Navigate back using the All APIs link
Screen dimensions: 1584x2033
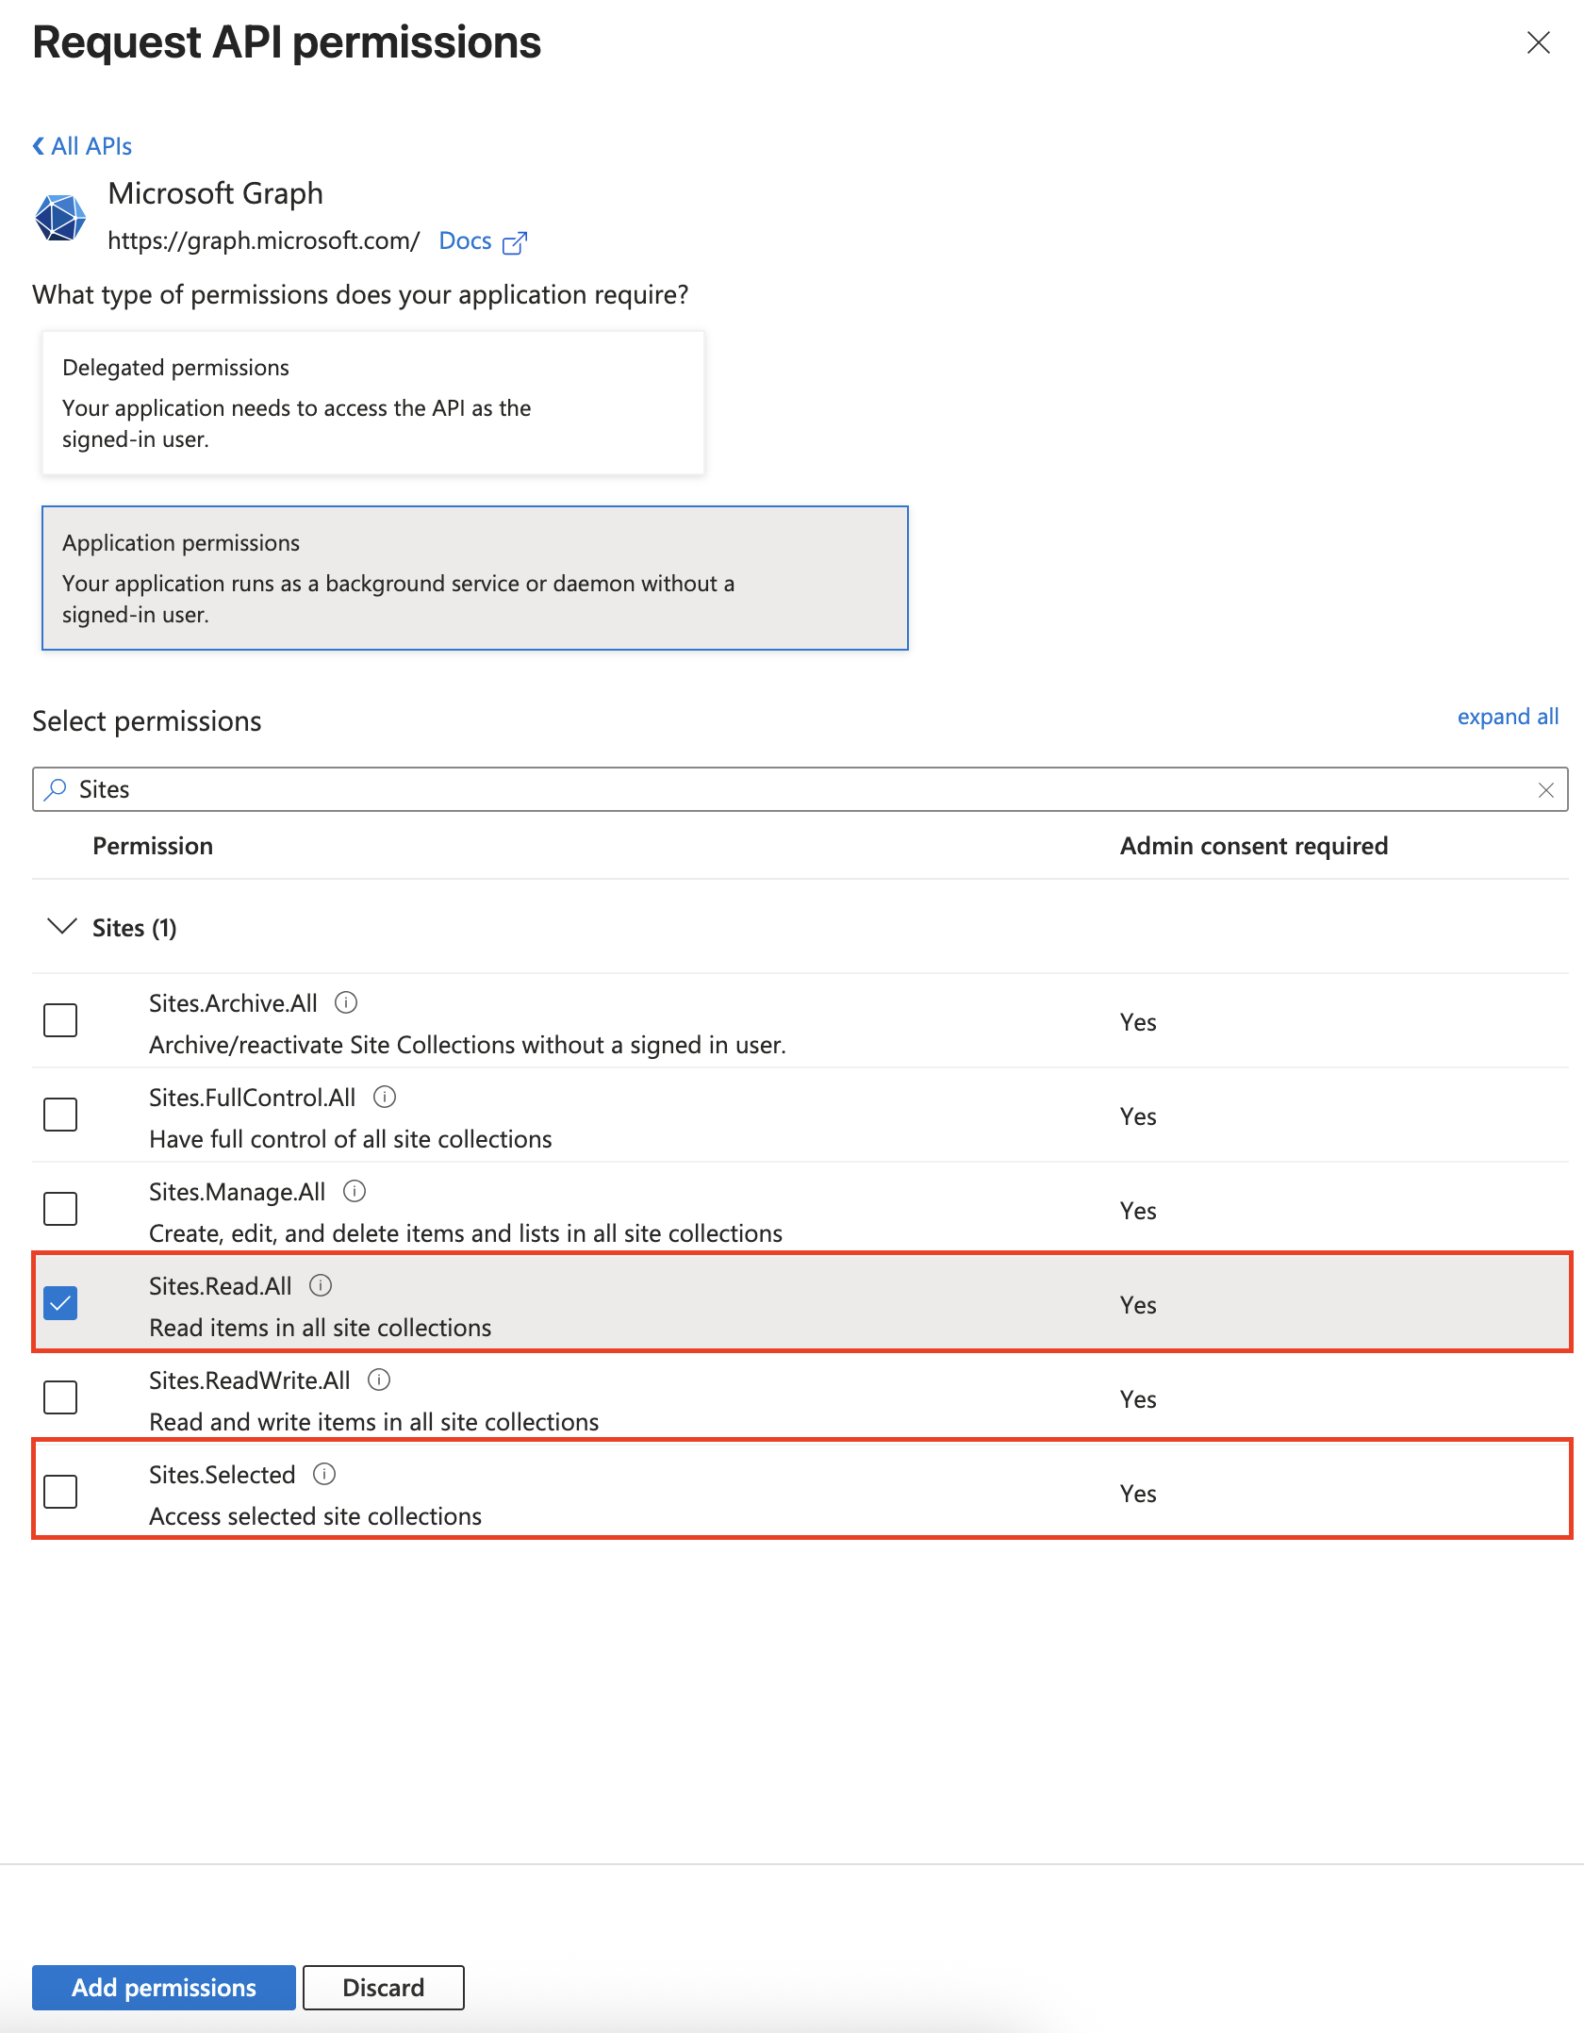81,145
